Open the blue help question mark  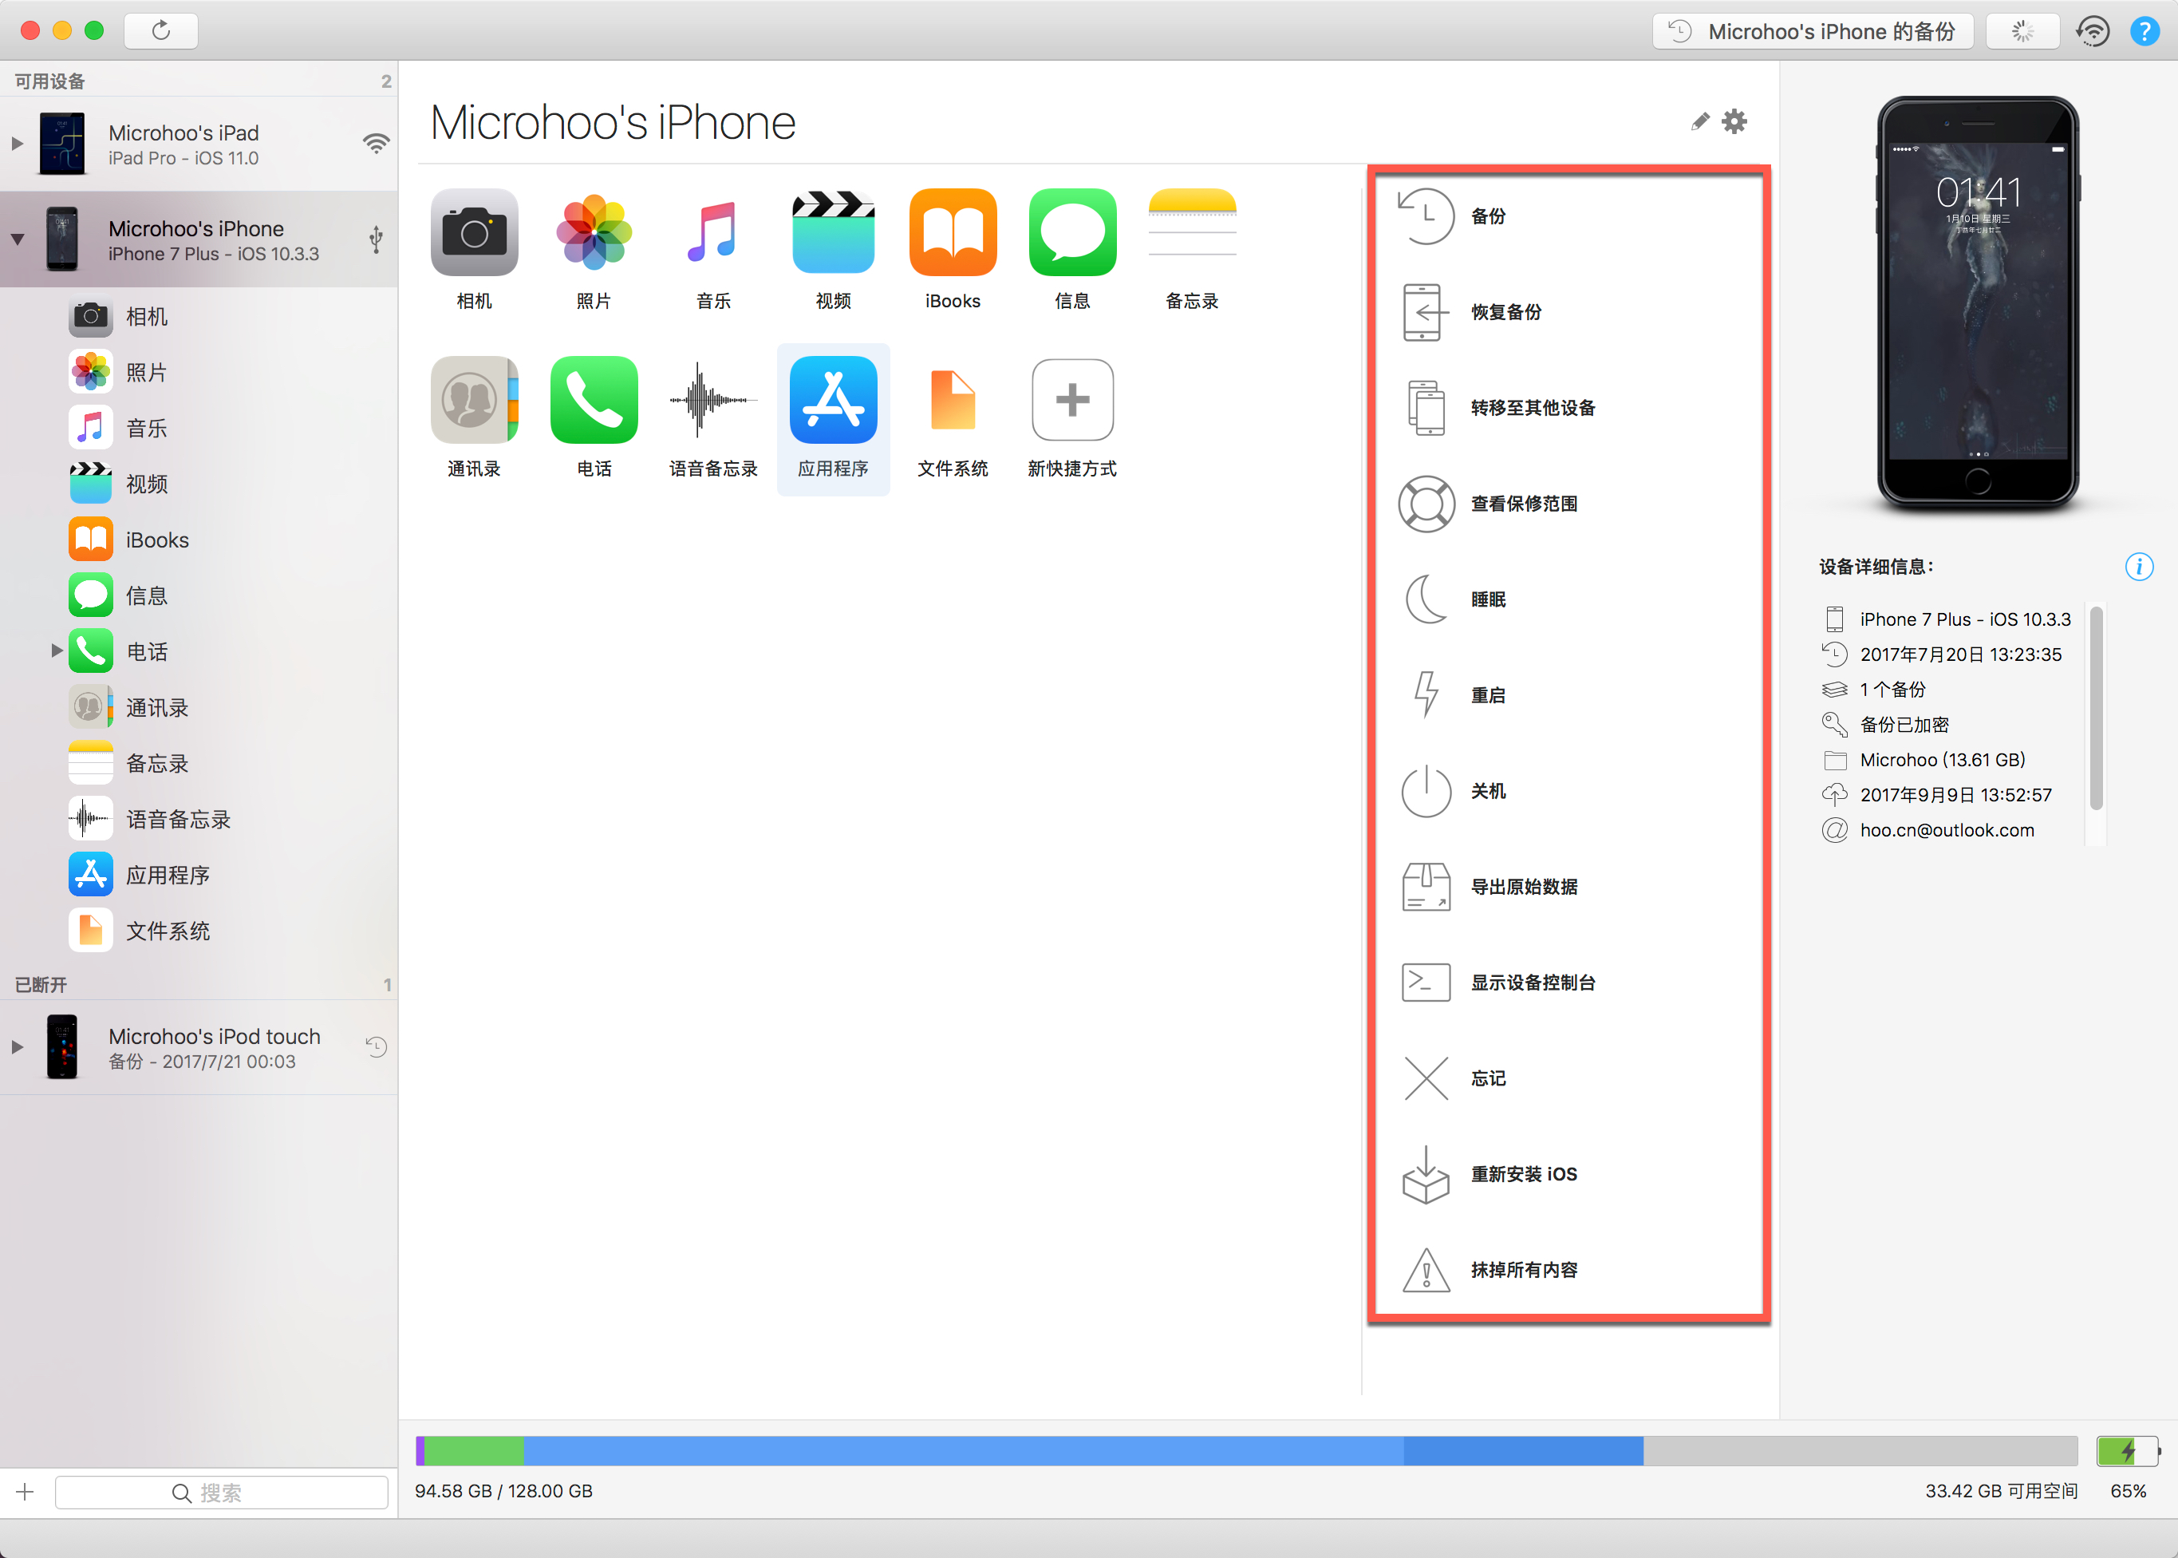[x=2144, y=32]
